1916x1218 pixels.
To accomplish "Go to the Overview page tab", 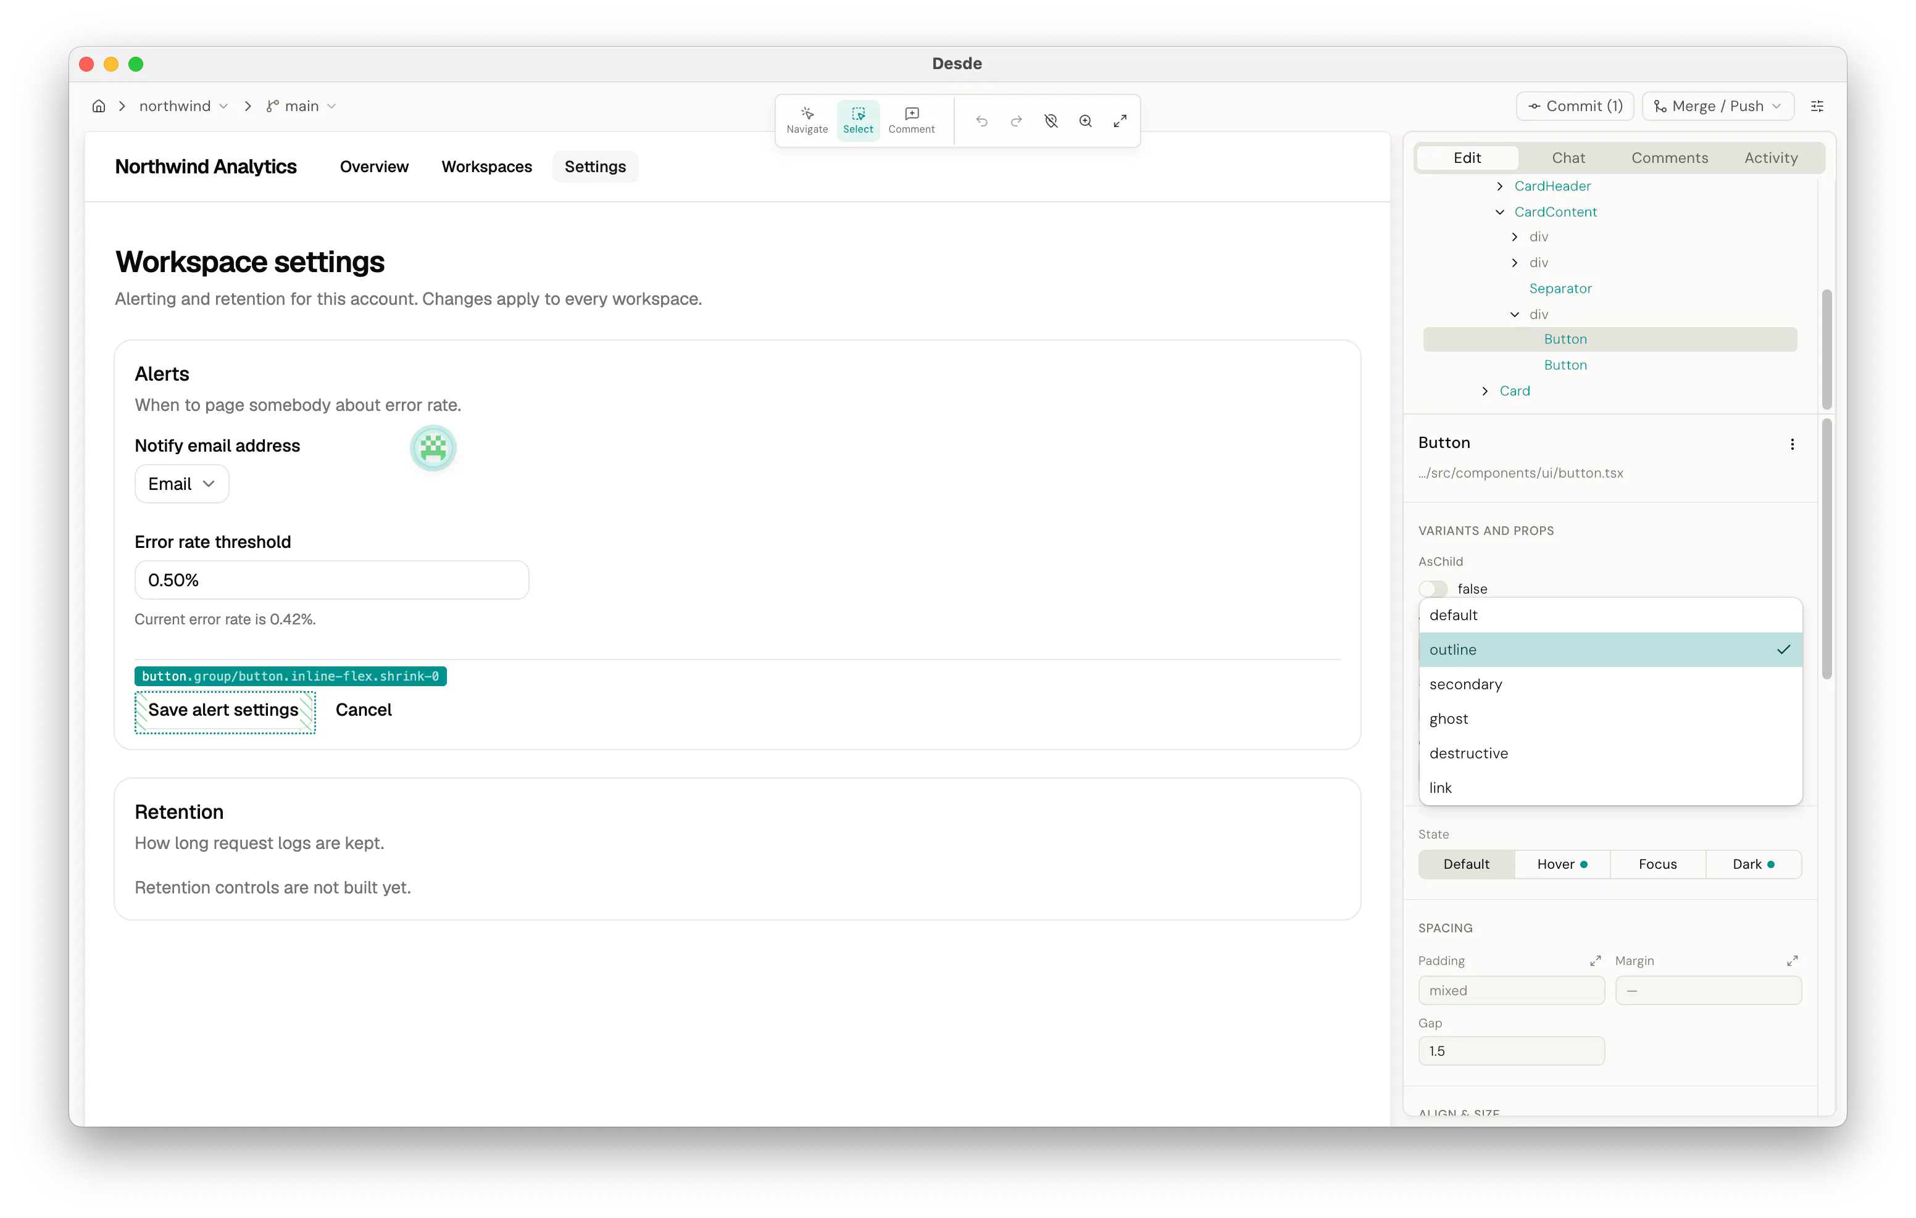I will [x=374, y=166].
